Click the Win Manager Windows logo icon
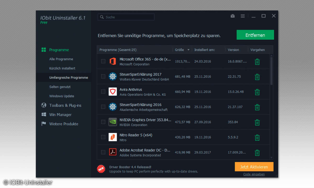The width and height of the screenshot is (314, 188). (44, 114)
